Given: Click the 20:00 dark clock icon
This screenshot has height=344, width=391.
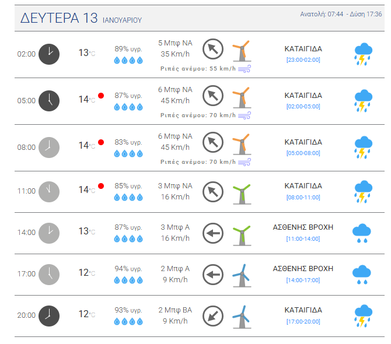Looking at the screenshot, I should (49, 316).
